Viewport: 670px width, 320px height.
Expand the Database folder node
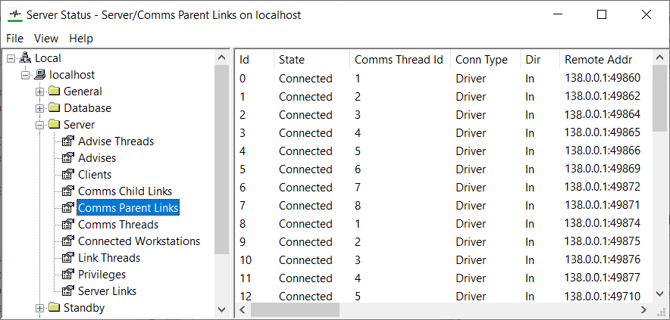point(40,108)
